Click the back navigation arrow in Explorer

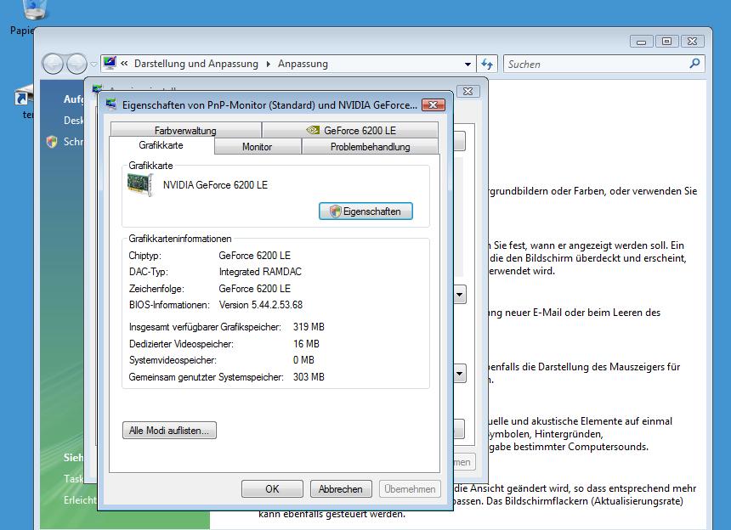[53, 64]
